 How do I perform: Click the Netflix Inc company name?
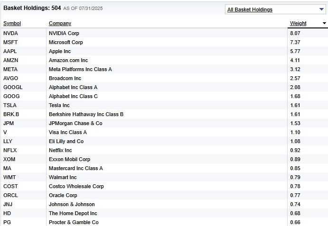click(x=60, y=150)
